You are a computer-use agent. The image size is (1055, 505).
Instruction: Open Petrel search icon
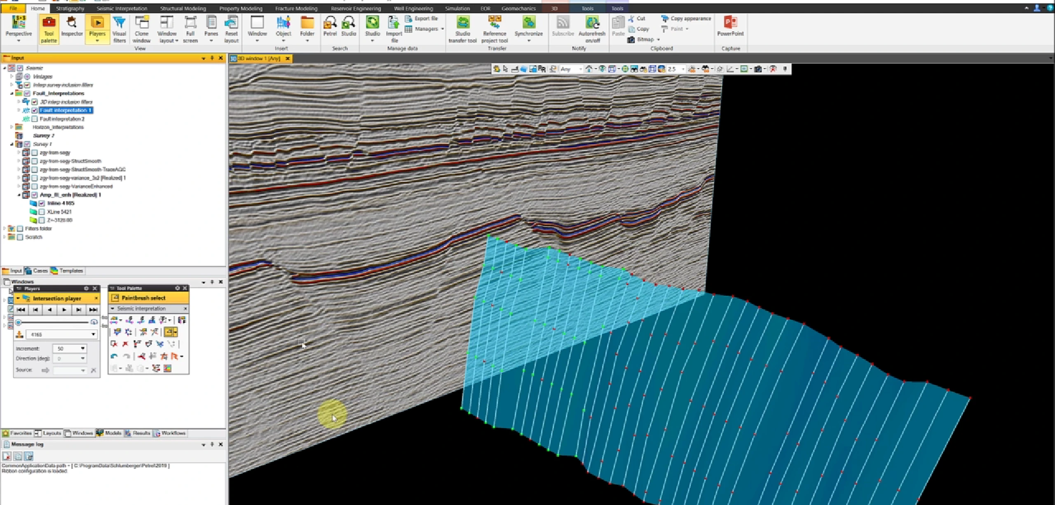[330, 26]
